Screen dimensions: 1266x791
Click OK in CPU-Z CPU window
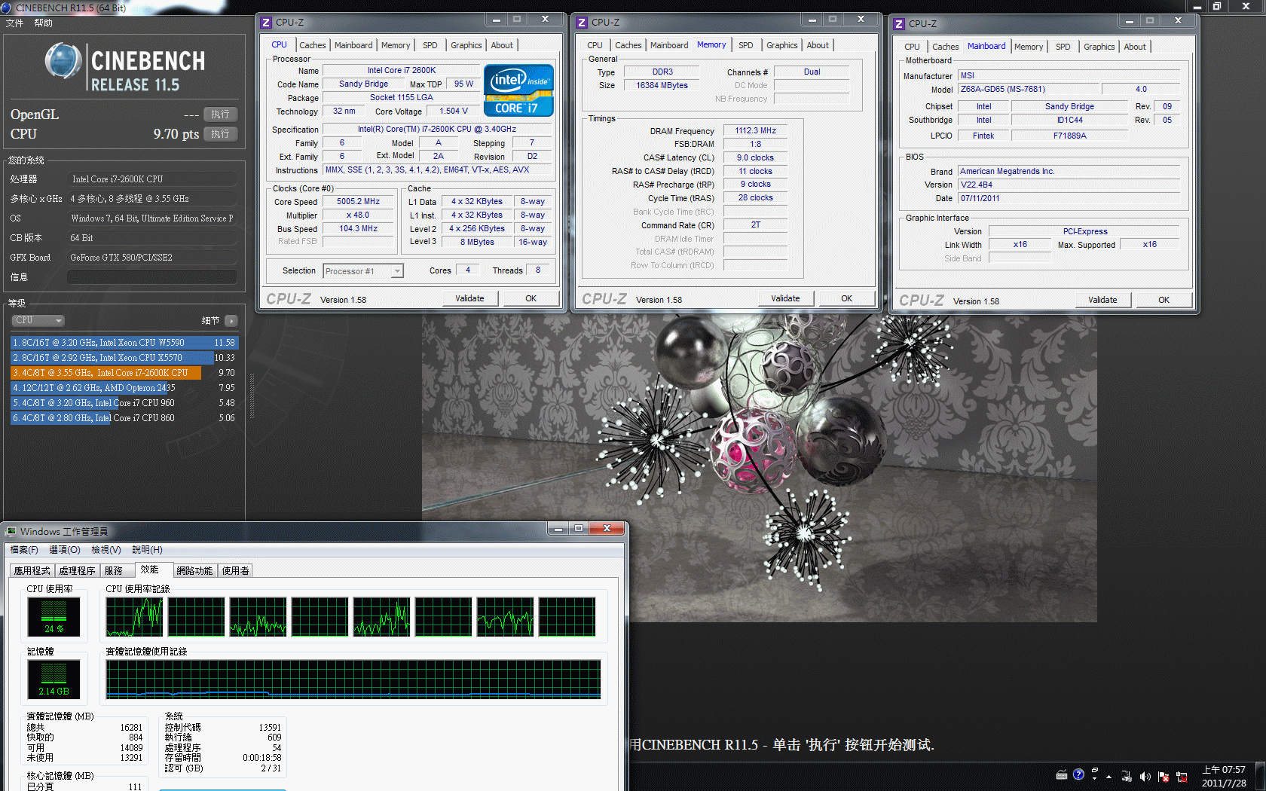pyautogui.click(x=531, y=298)
